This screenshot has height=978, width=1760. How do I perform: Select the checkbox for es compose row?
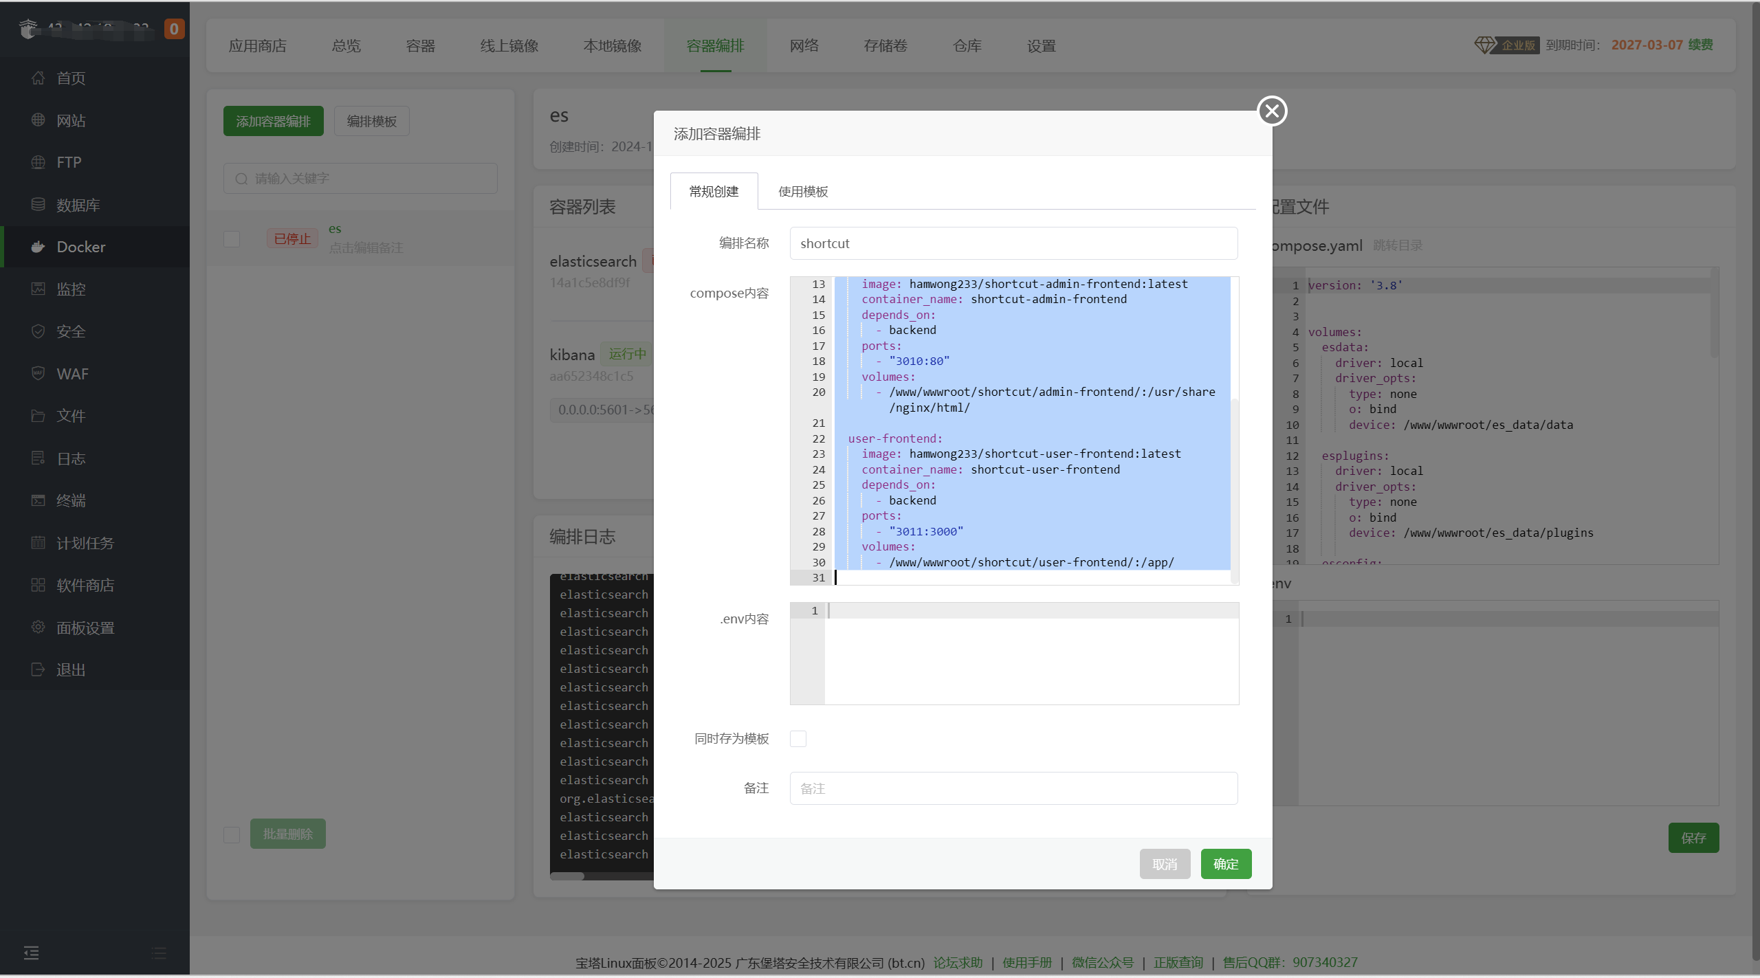coord(232,239)
